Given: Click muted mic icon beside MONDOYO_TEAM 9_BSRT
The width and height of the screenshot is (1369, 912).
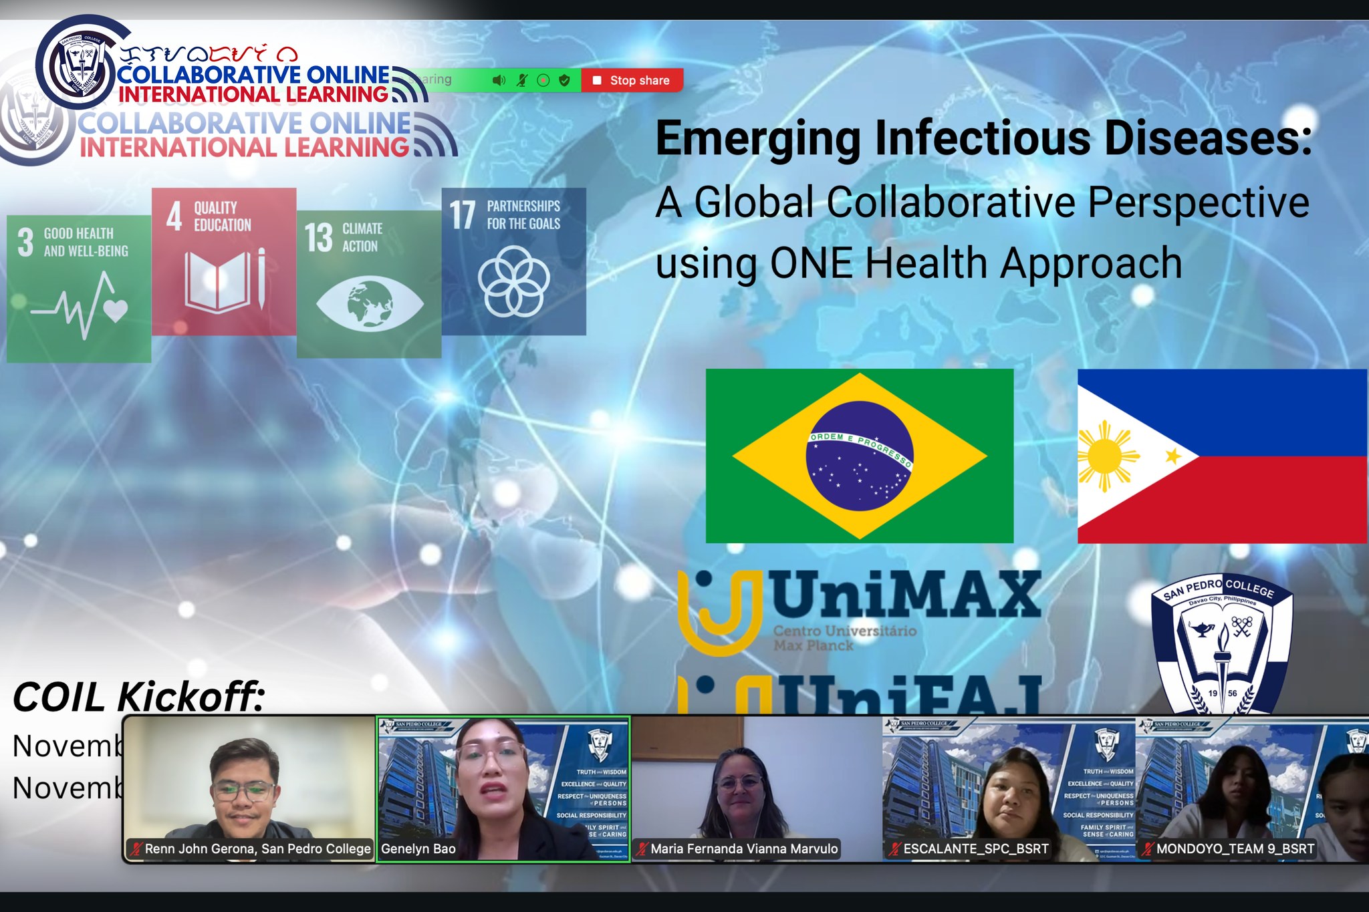Looking at the screenshot, I should [1147, 849].
